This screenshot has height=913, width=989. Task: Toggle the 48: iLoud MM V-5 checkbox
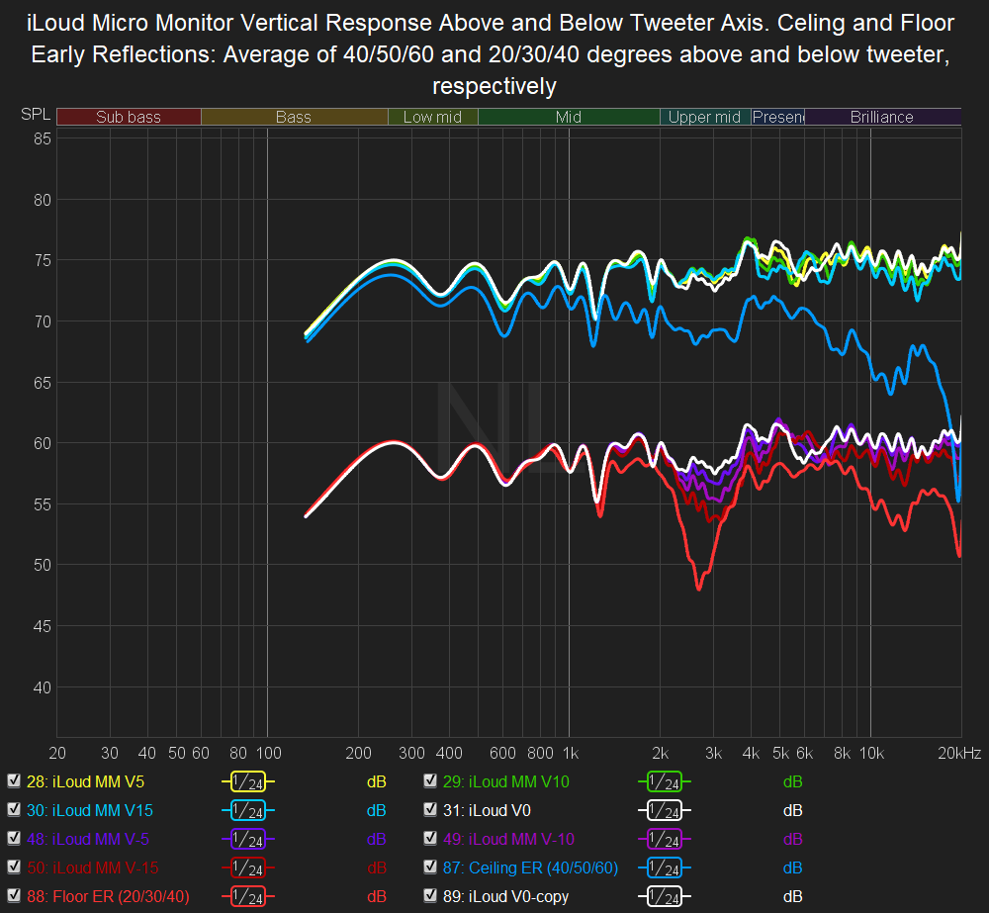point(14,839)
